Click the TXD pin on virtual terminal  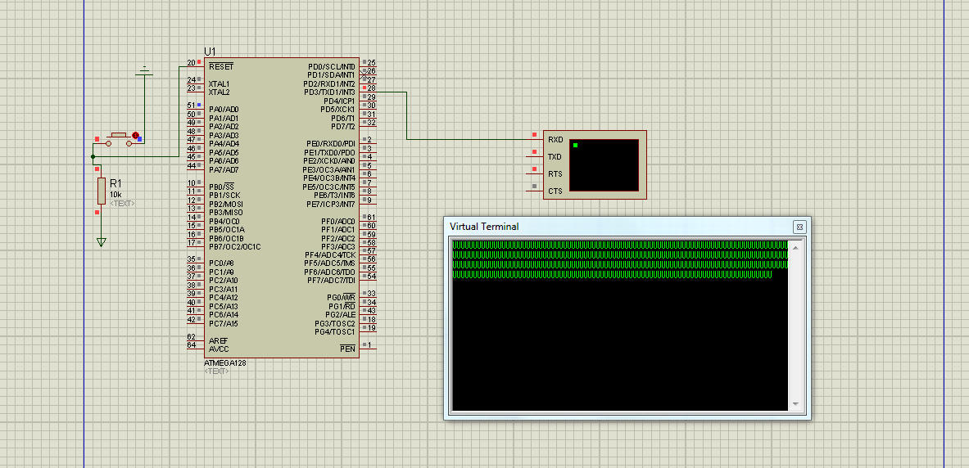click(555, 157)
